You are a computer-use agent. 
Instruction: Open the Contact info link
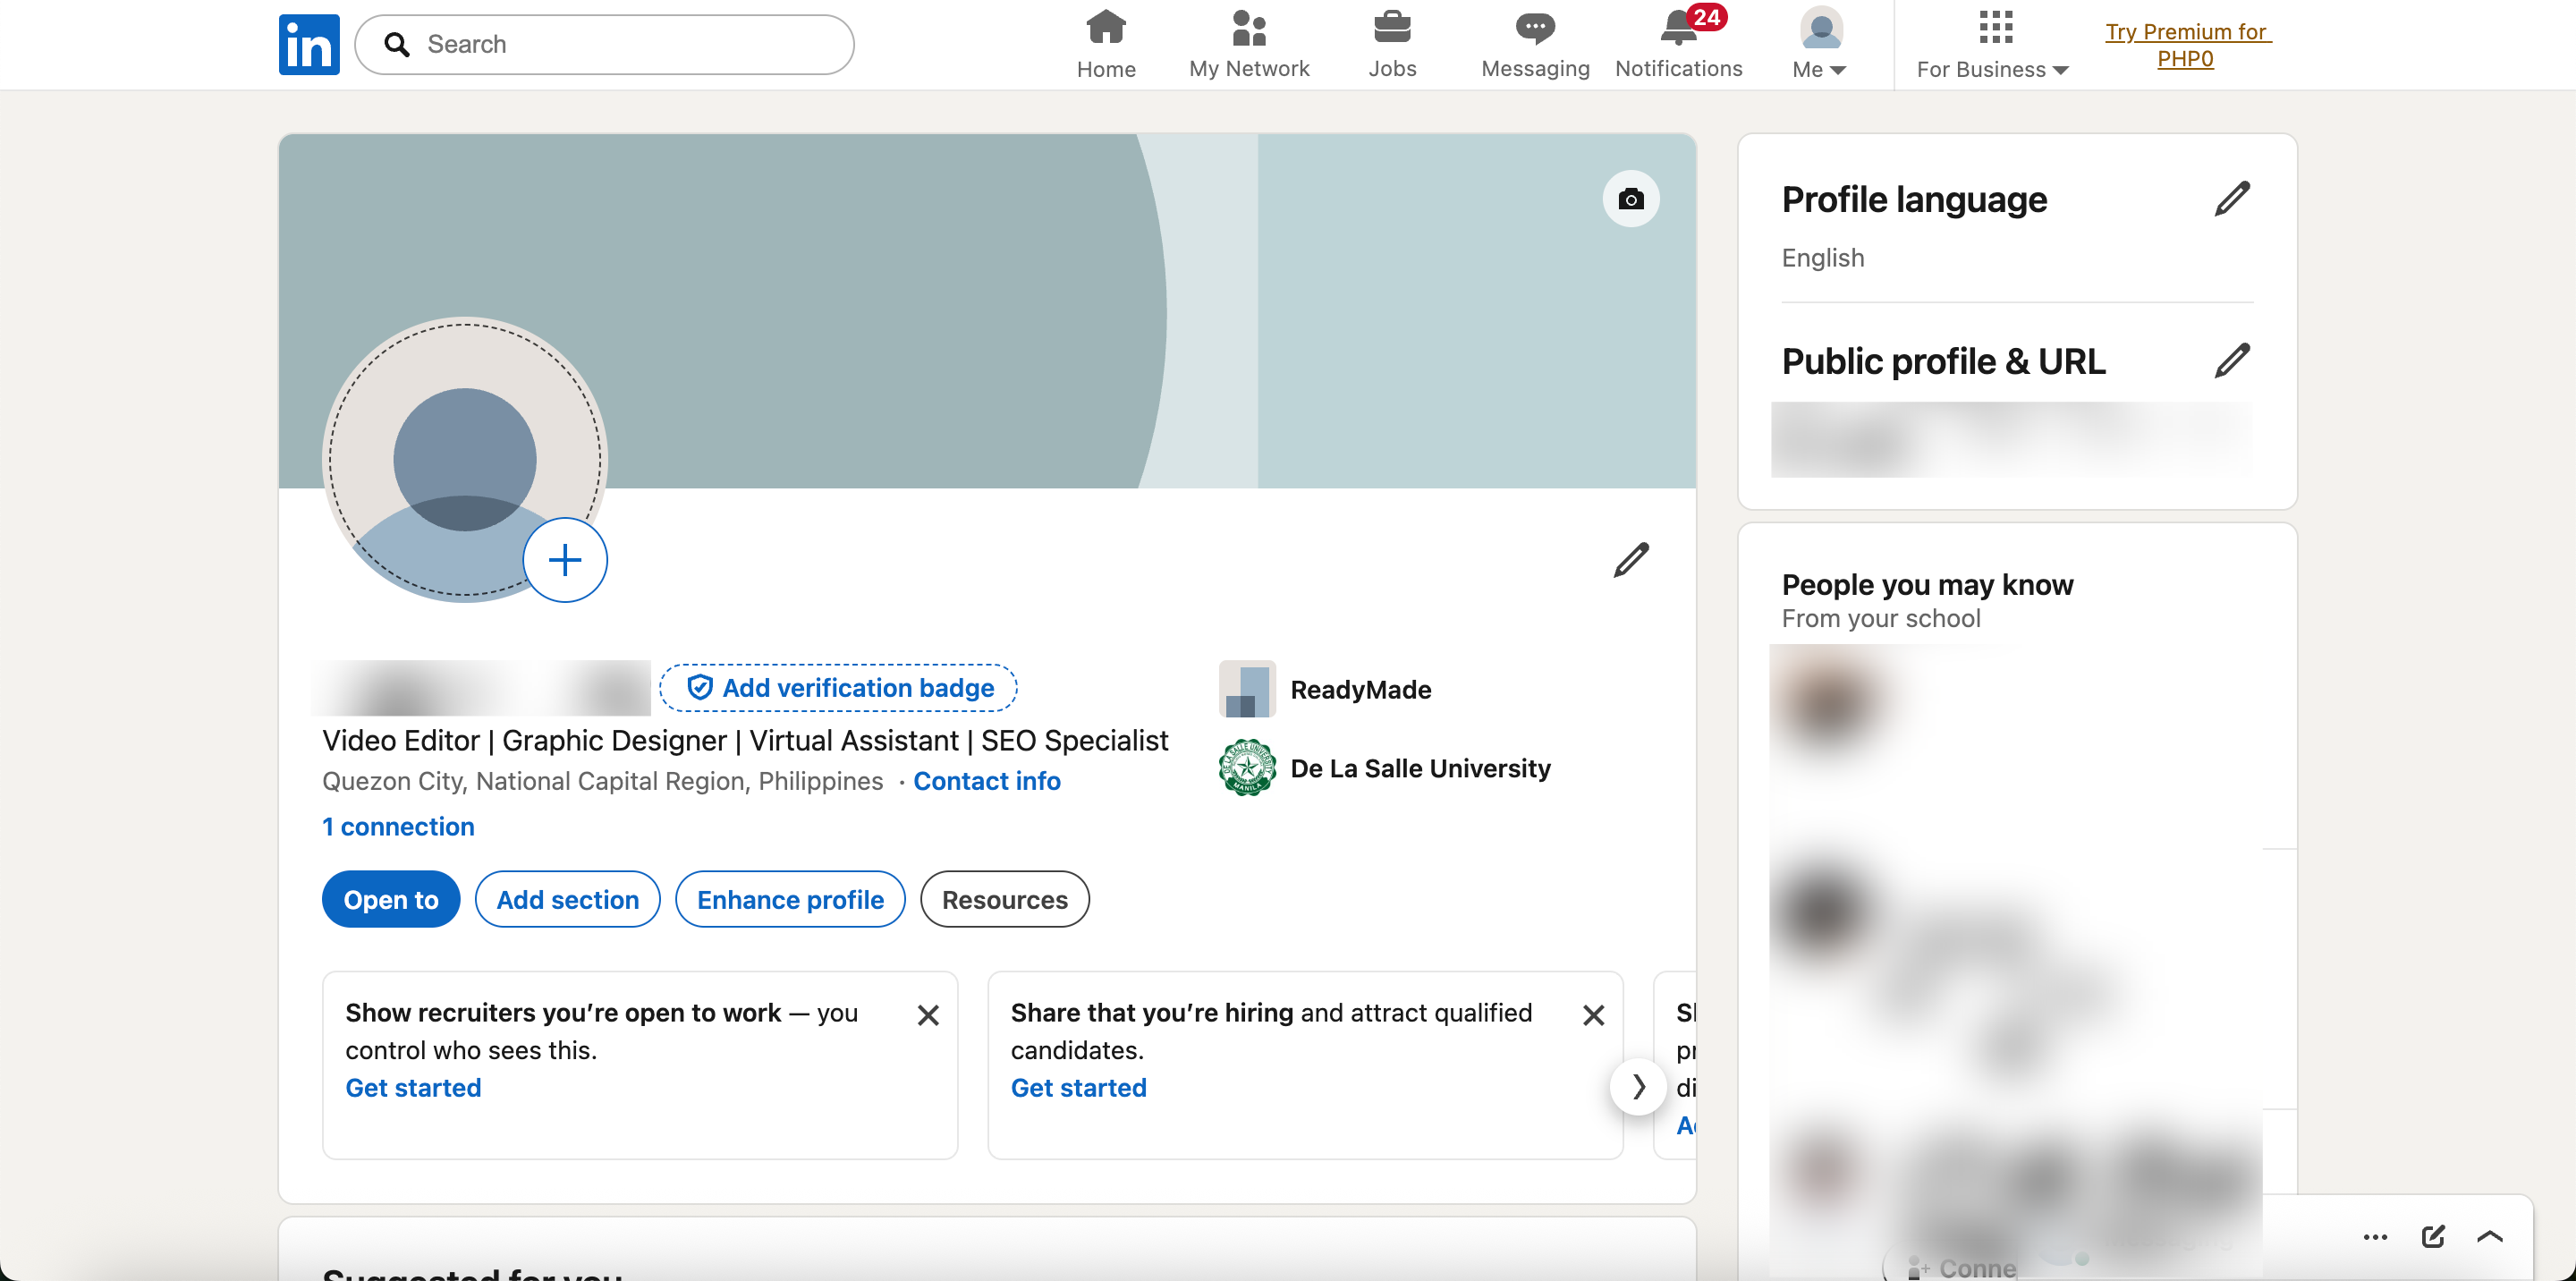(986, 781)
